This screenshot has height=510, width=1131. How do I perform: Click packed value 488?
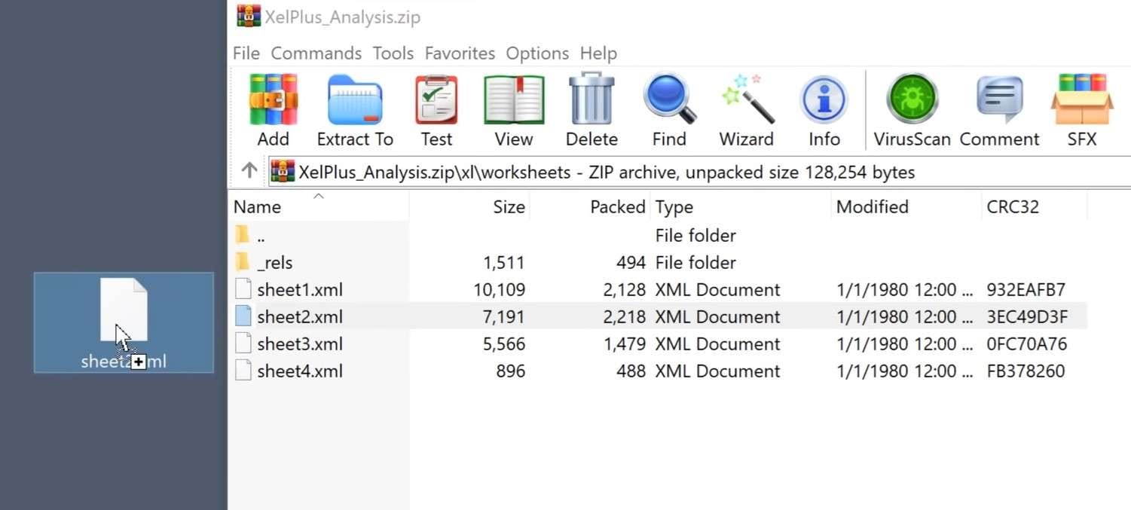[x=631, y=371]
